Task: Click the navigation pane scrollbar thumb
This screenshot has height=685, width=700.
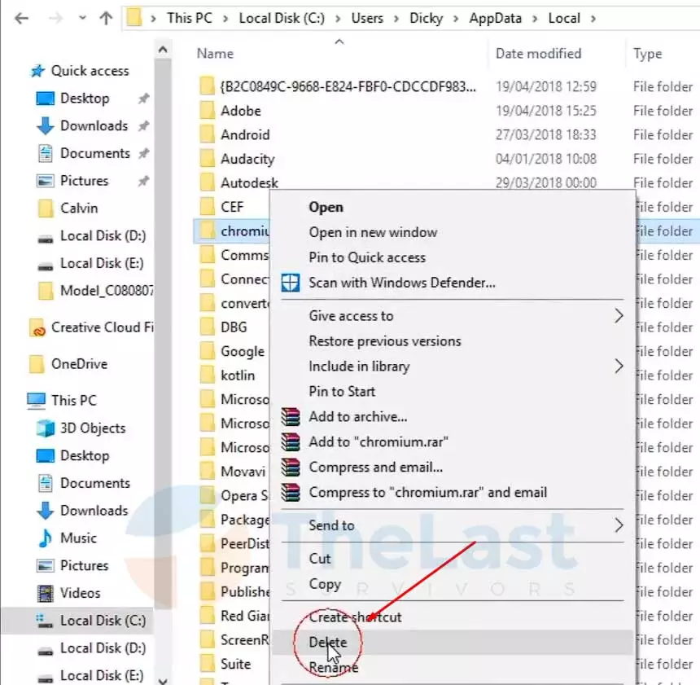Action: click(x=163, y=333)
